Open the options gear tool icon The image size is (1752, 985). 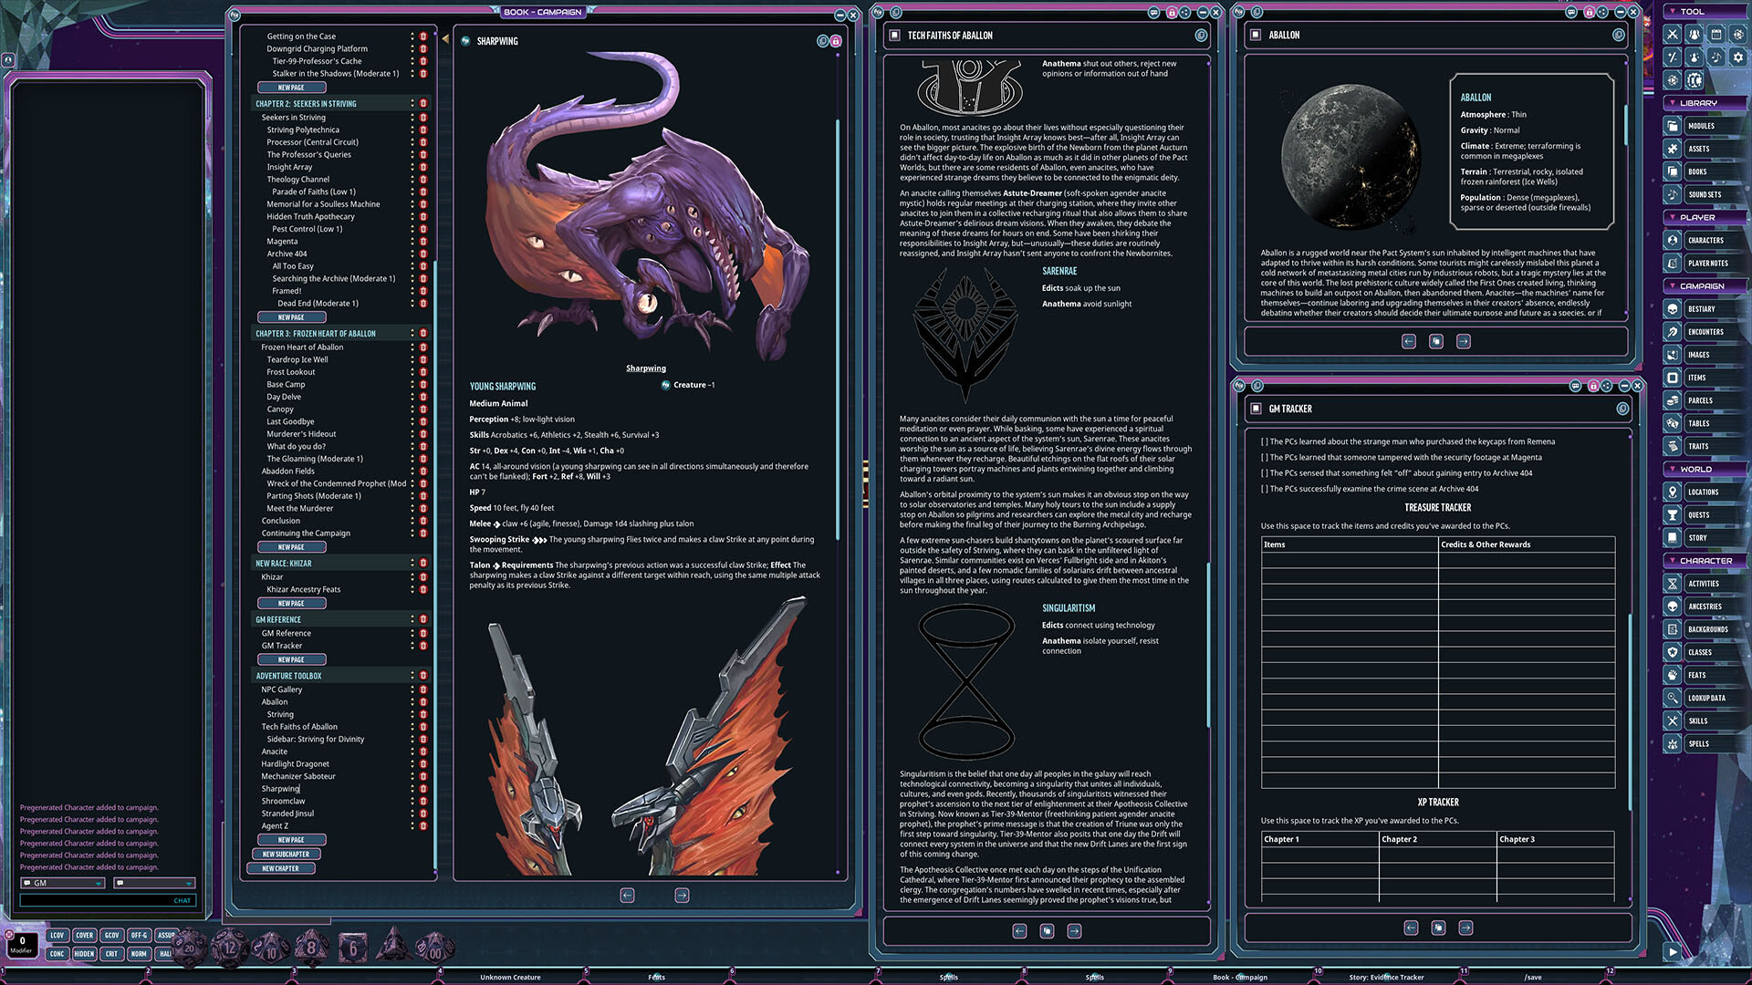tap(1738, 57)
